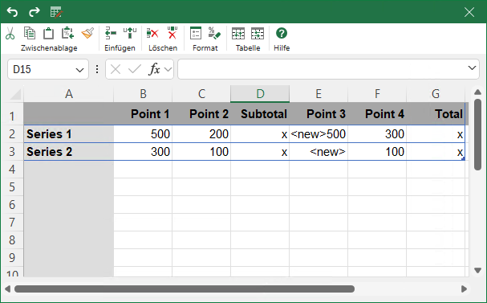Select column F header
The image size is (487, 303).
[377, 94]
